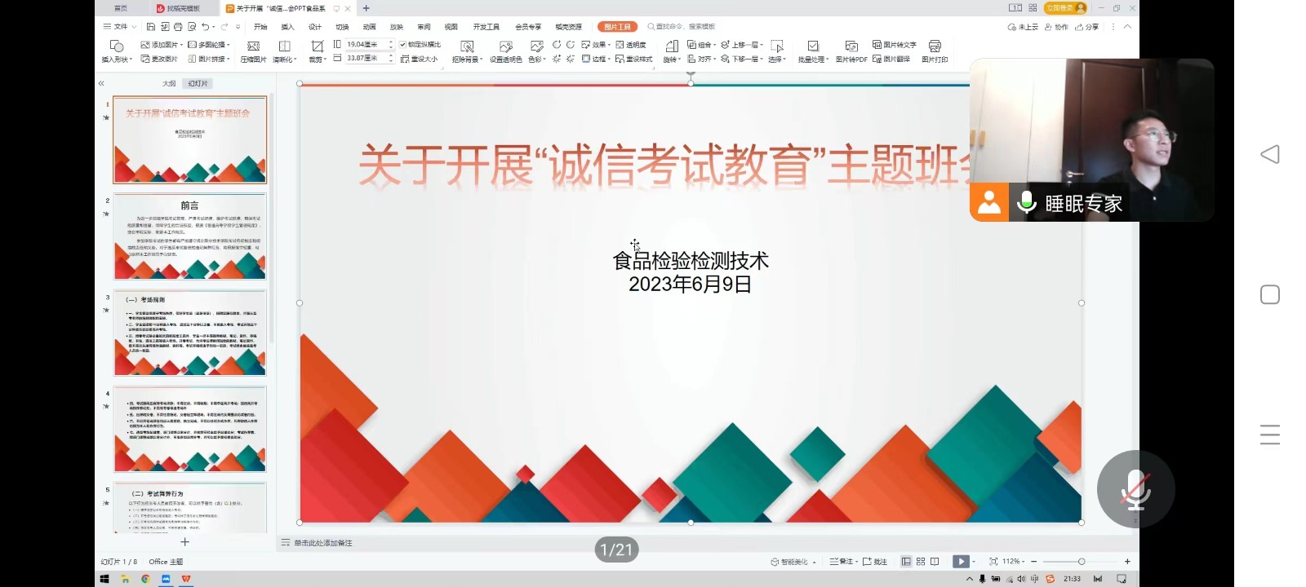Click the Share (分享) button

(1087, 27)
